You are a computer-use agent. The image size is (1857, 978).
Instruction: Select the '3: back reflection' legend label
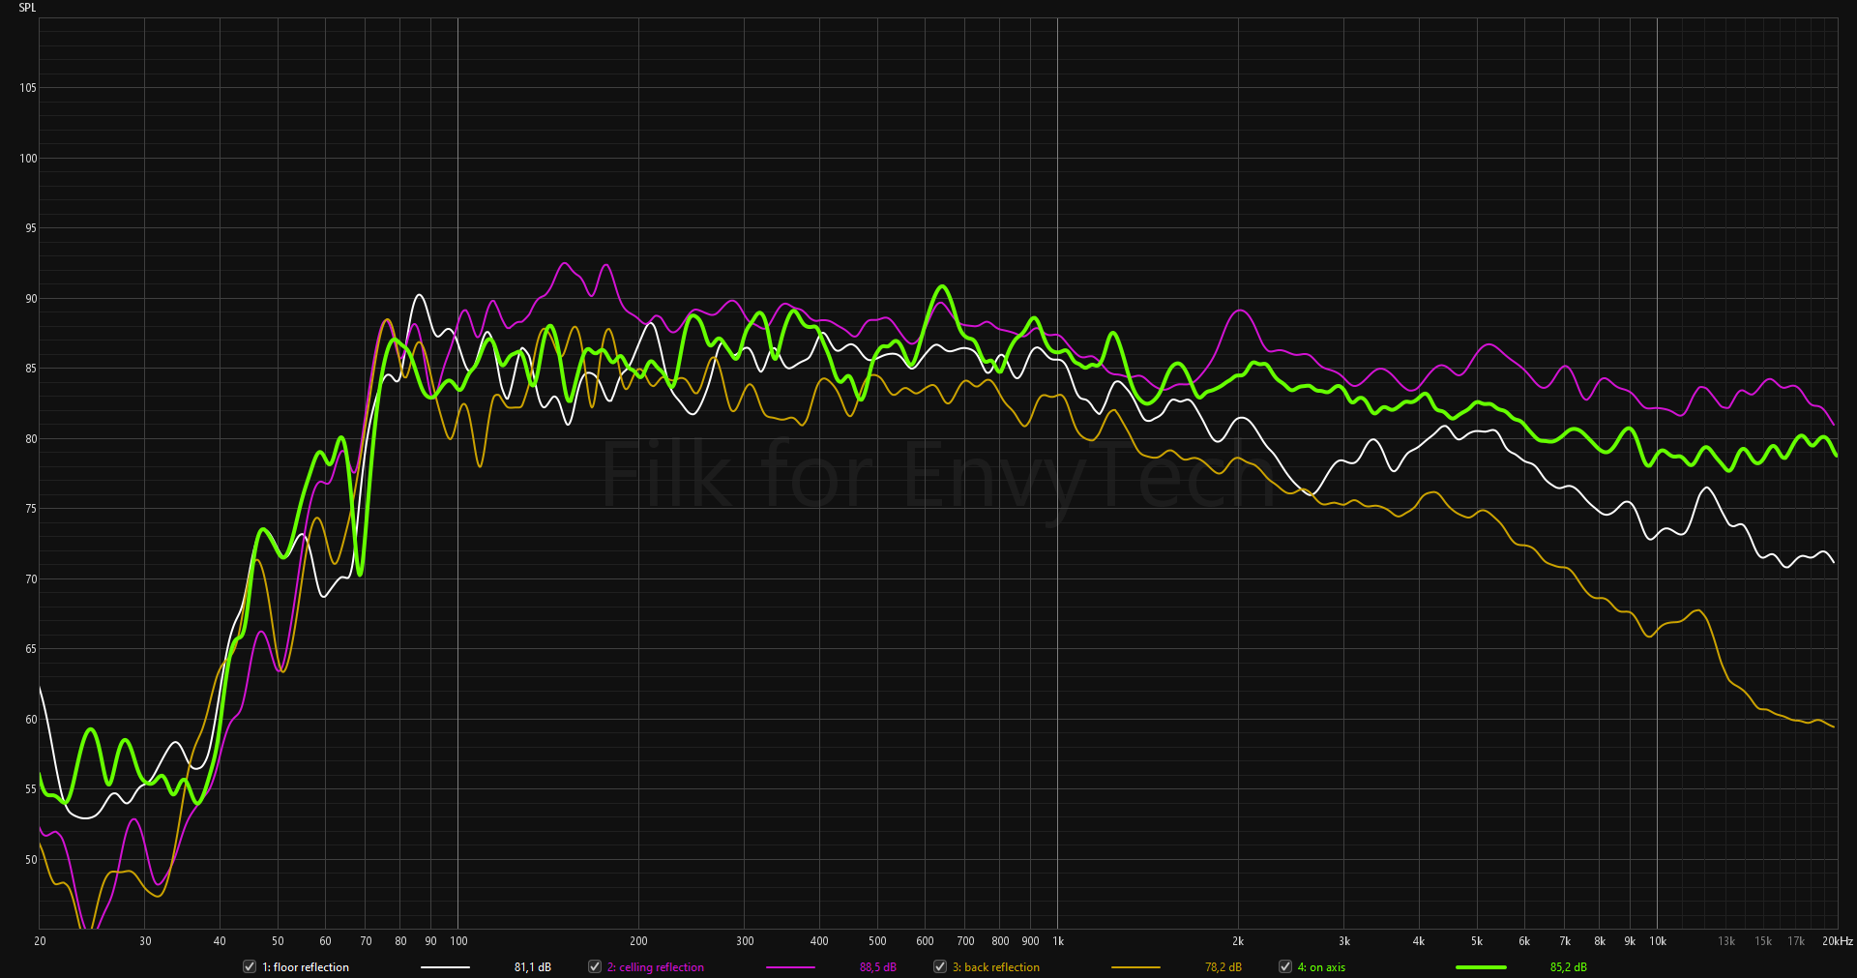click(996, 967)
